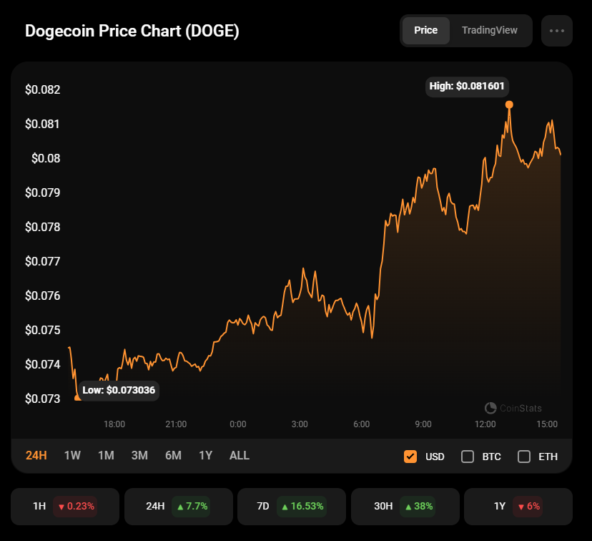Image resolution: width=592 pixels, height=541 pixels.
Task: Show ALL time price history
Action: 240,456
